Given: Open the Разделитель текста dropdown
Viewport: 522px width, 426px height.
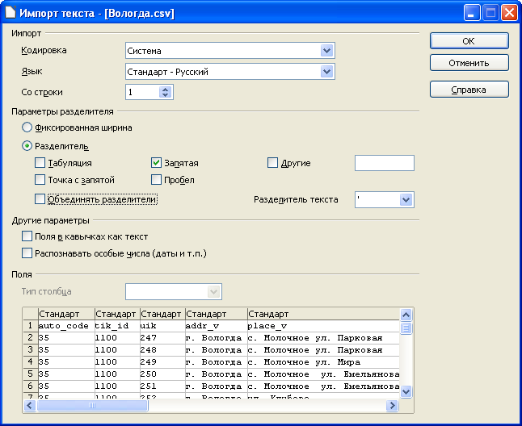Looking at the screenshot, I should (x=406, y=199).
